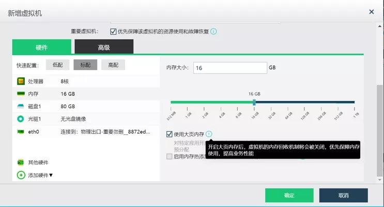Image resolution: width=384 pixels, height=207 pixels.
Task: Click the memory slider handle at 16 GB
Action: pyautogui.click(x=254, y=102)
